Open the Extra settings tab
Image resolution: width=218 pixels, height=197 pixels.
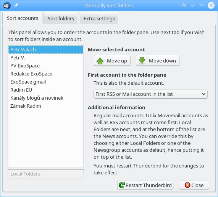99,18
